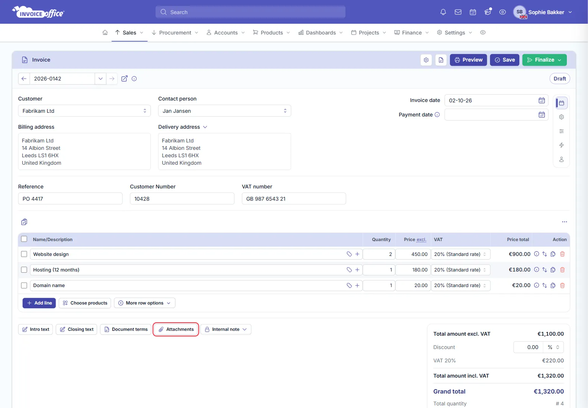Reorder the Domain name line with the arrows icon
The width and height of the screenshot is (588, 408).
tap(544, 285)
